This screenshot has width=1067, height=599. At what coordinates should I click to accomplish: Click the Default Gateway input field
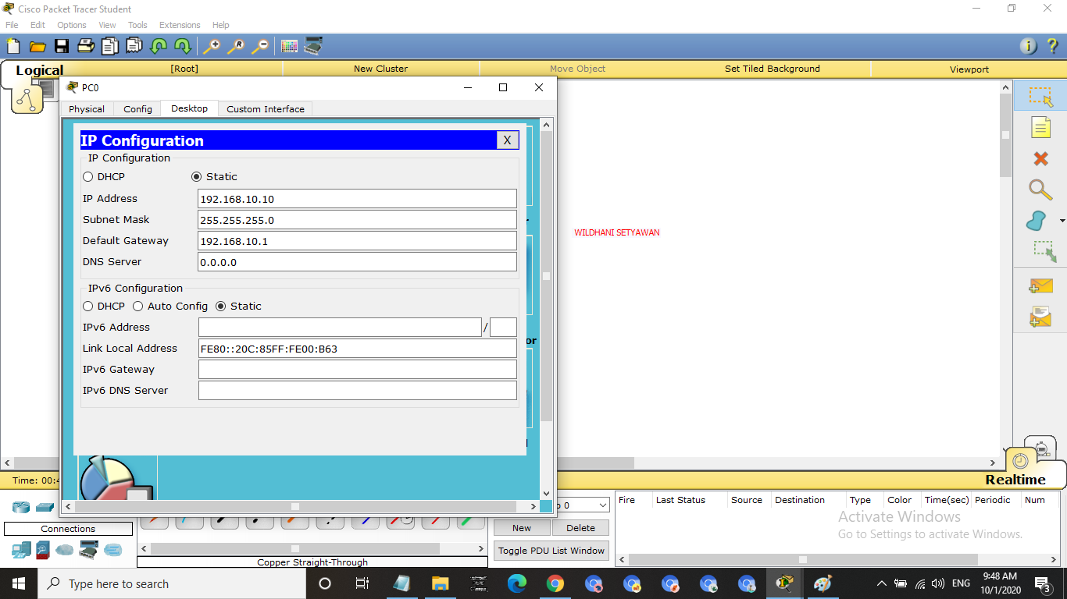(357, 241)
